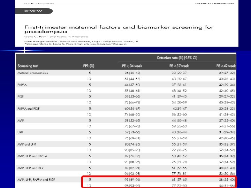Click the '41 [38–43]' cell
The width and height of the screenshot is (251, 188).
(x=227, y=115)
